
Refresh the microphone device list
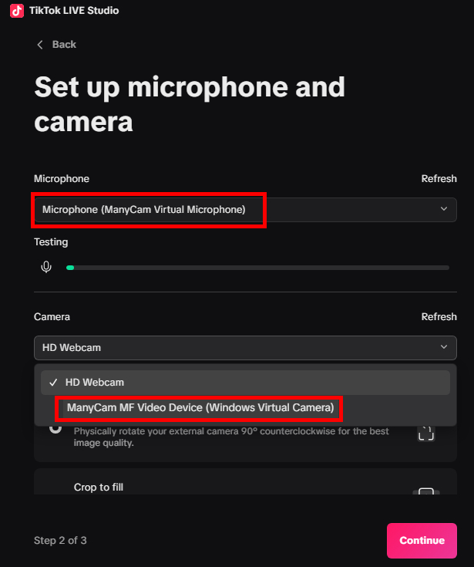point(439,179)
